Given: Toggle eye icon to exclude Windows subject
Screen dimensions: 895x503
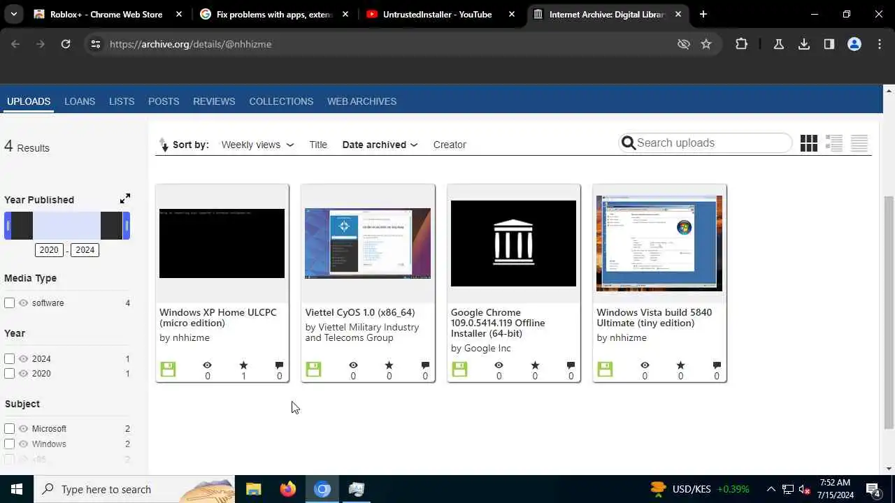Looking at the screenshot, I should (23, 444).
